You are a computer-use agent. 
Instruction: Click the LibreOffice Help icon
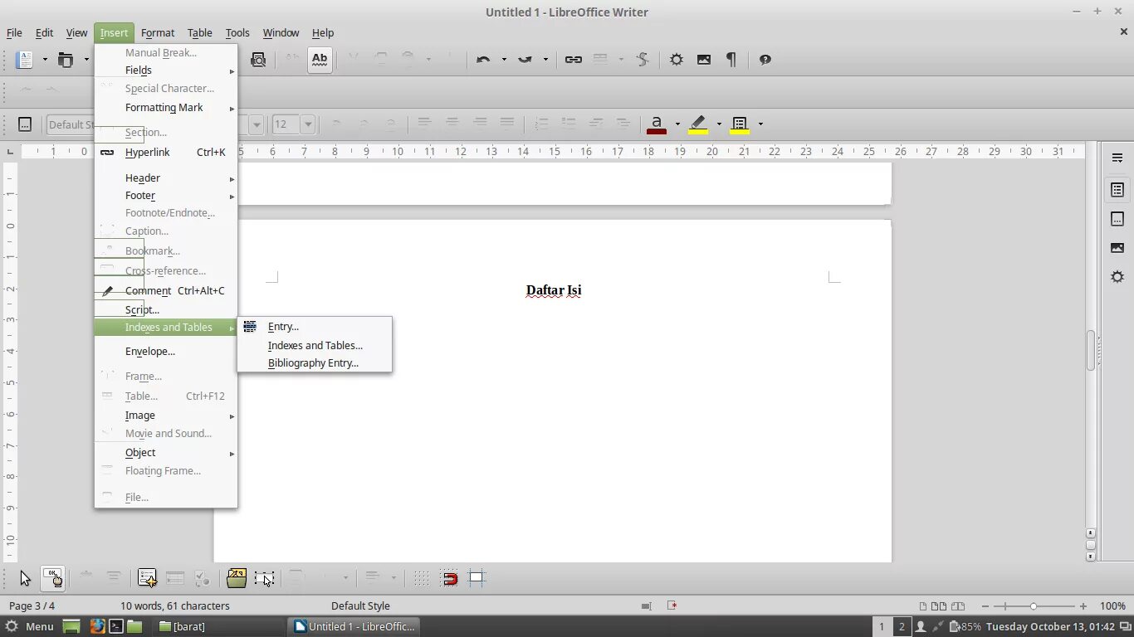click(765, 60)
